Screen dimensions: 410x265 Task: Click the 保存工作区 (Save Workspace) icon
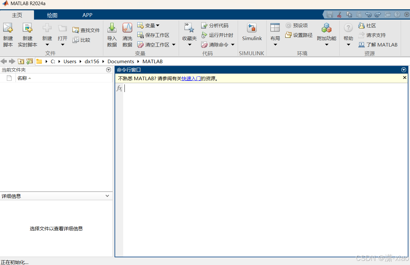point(140,35)
